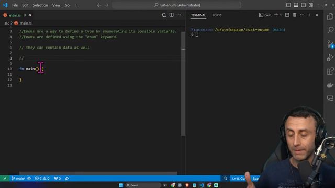Click the src breadcrumb

tap(7, 23)
